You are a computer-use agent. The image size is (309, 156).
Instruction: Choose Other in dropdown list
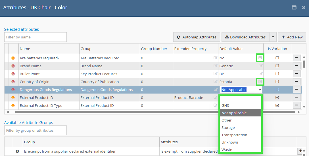pyautogui.click(x=241, y=120)
